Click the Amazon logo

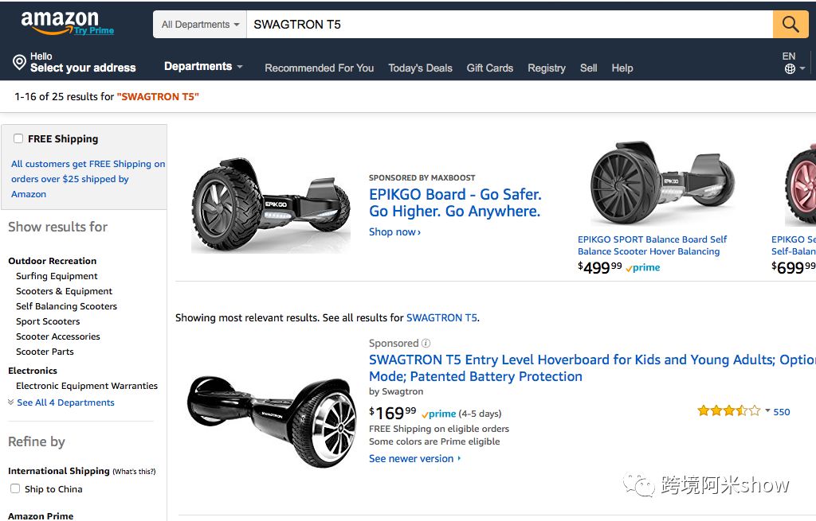point(61,22)
